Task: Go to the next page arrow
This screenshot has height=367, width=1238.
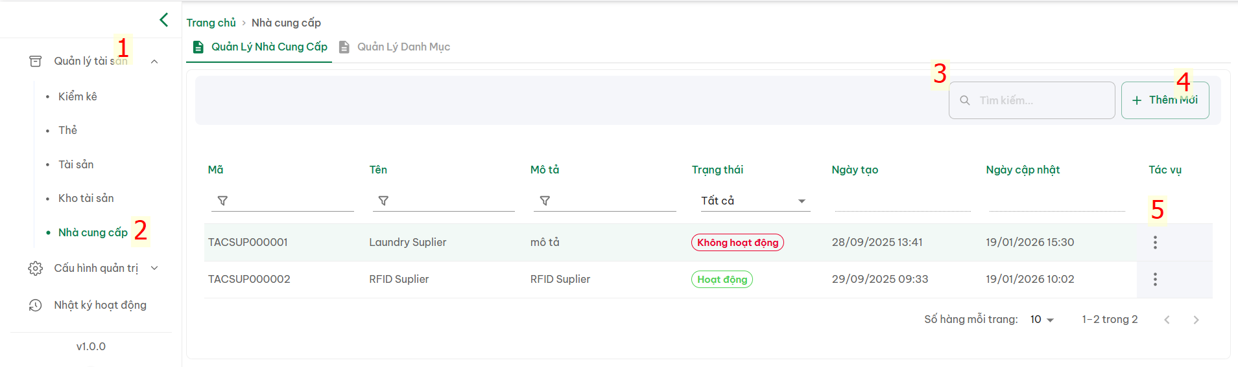Action: [x=1196, y=320]
